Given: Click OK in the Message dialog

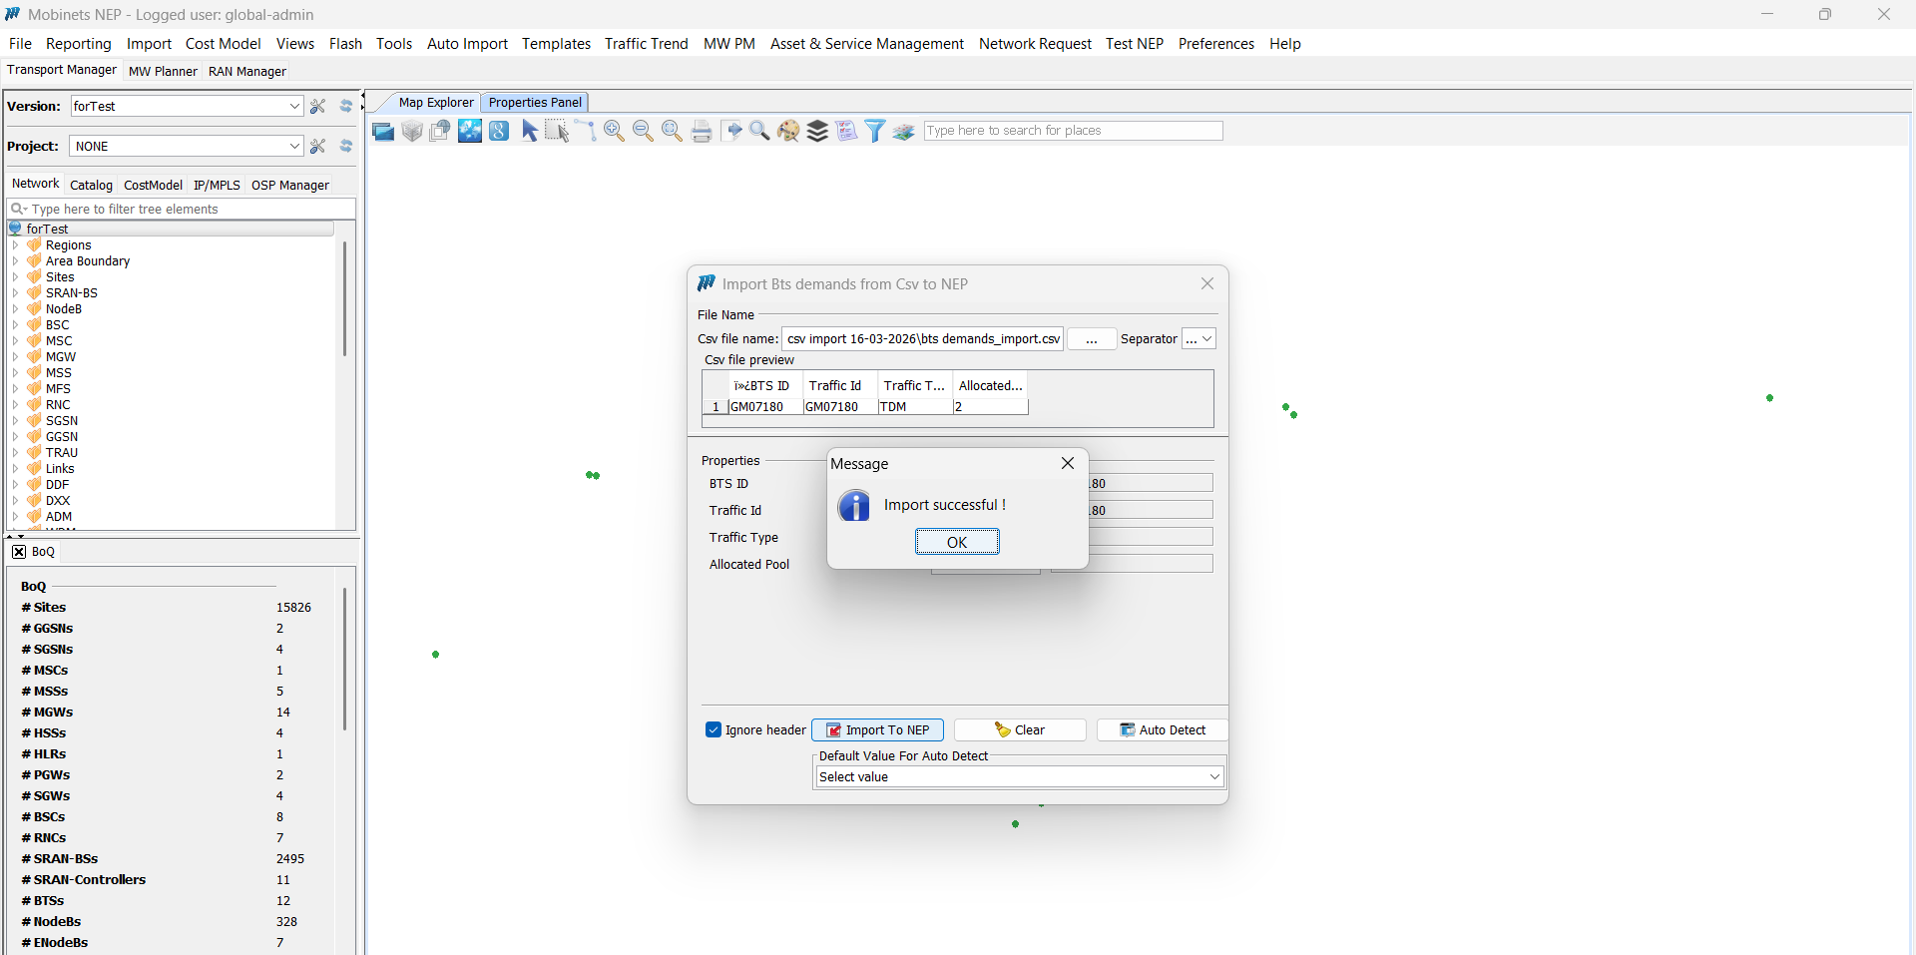Looking at the screenshot, I should pyautogui.click(x=956, y=542).
